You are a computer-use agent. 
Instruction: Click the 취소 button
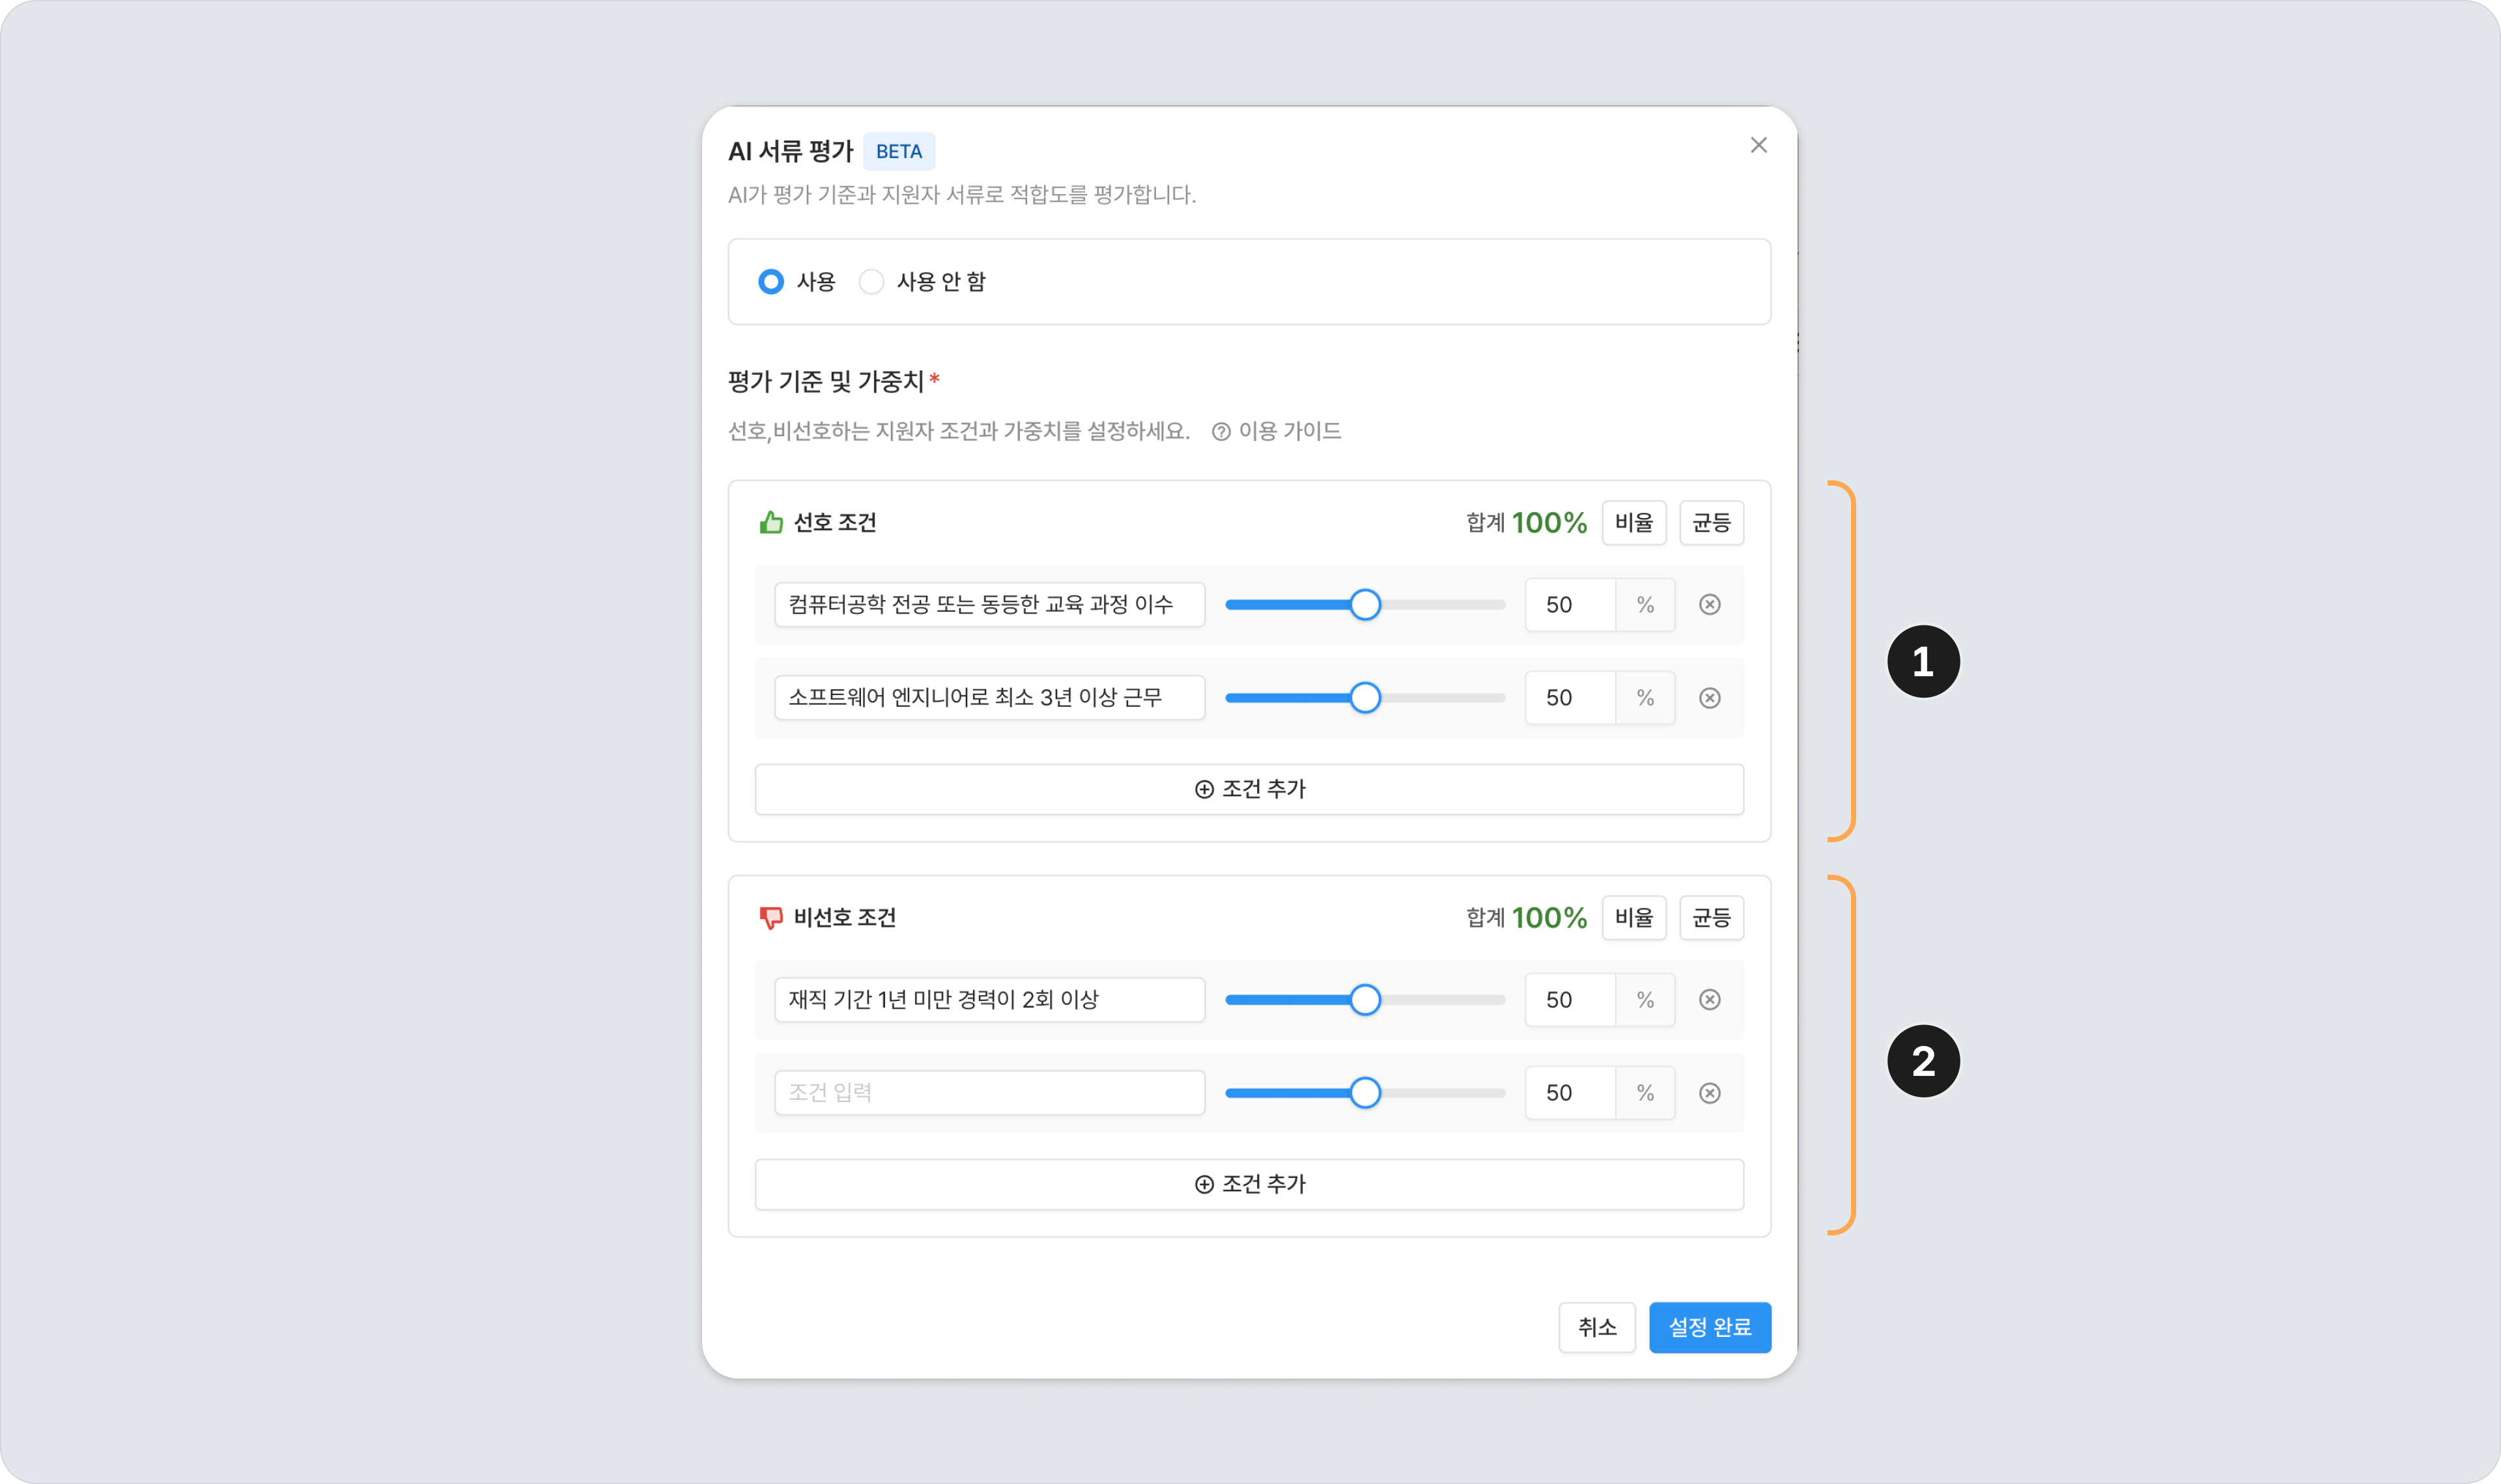point(1596,1328)
